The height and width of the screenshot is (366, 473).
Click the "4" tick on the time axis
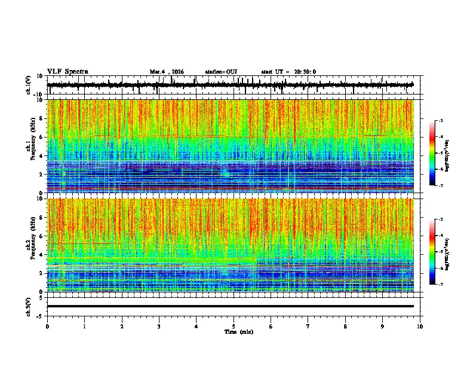tap(196, 327)
